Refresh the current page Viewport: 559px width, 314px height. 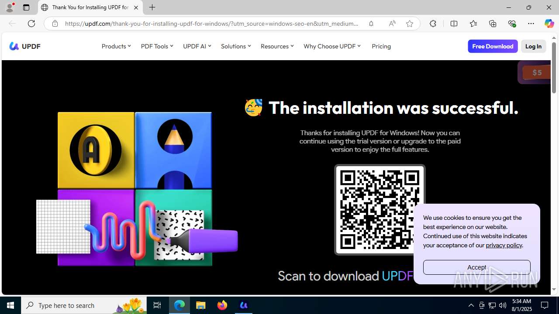[31, 24]
